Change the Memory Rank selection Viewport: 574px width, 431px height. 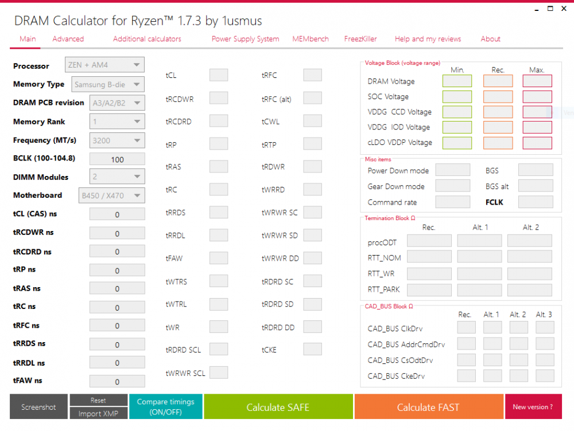click(x=117, y=121)
